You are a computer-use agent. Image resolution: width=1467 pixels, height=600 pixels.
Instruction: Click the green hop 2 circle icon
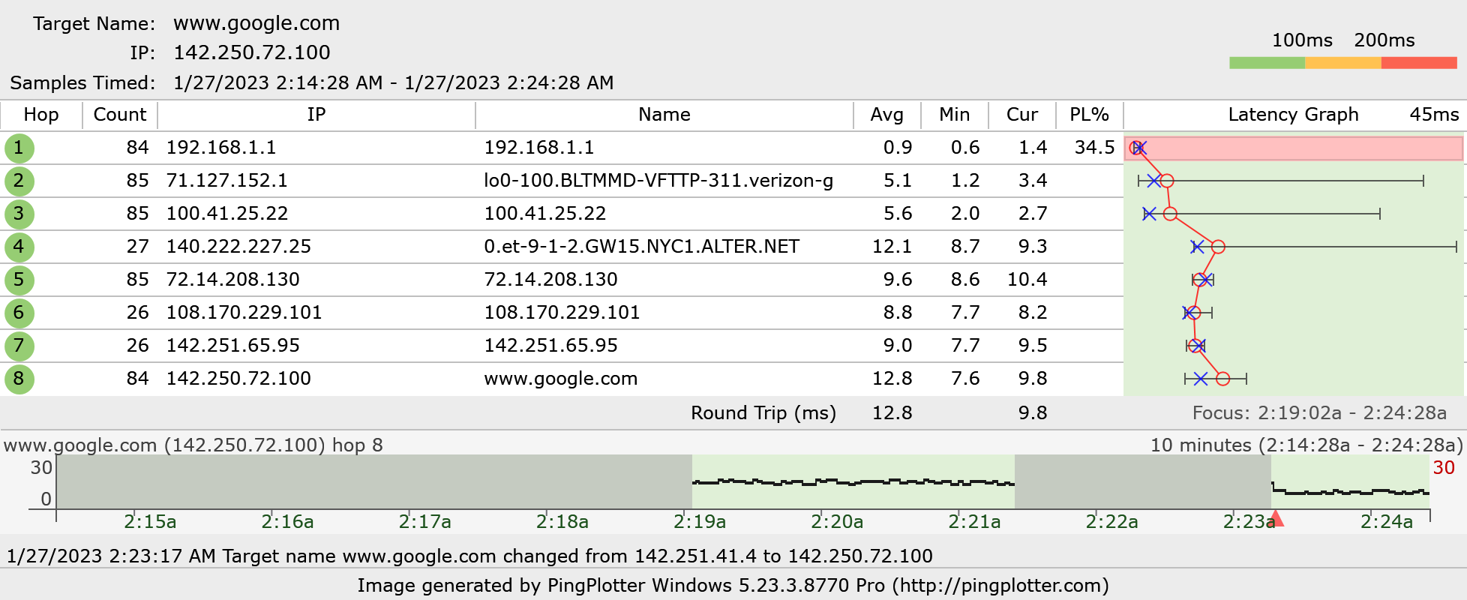(19, 181)
